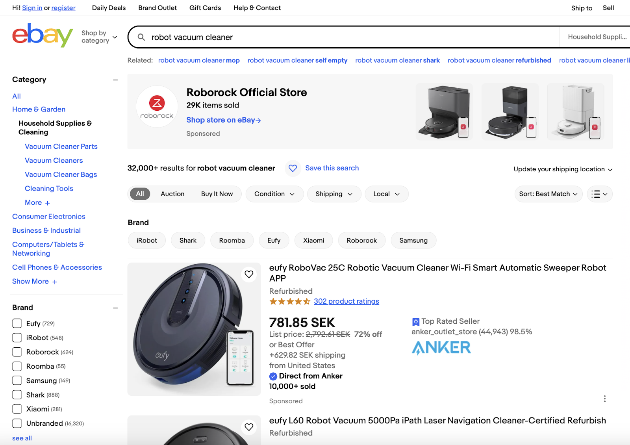Check the Roborock brand checkbox
Viewport: 630px width, 445px height.
(x=17, y=352)
